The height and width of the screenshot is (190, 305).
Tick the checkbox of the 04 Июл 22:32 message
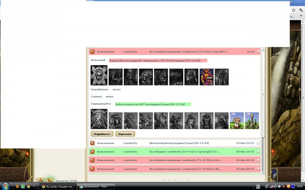coord(258,143)
